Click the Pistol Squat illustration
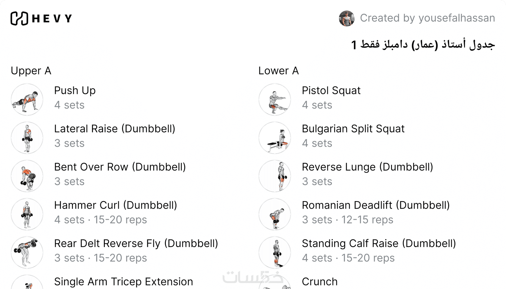The image size is (506, 289). click(x=275, y=100)
